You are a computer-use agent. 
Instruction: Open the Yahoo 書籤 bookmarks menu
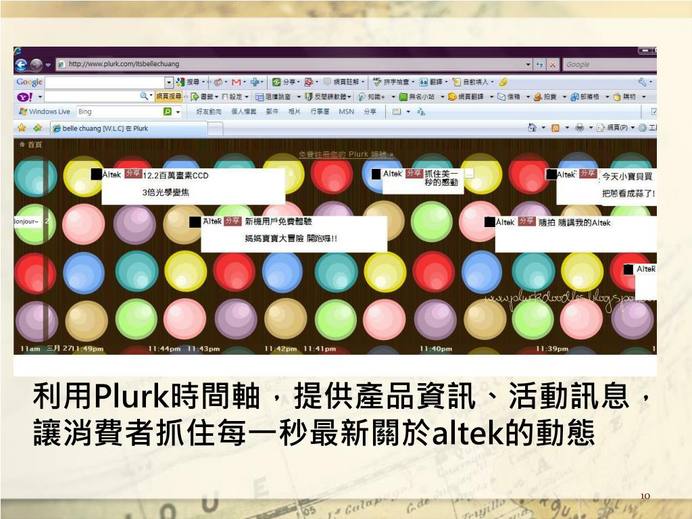[x=204, y=97]
